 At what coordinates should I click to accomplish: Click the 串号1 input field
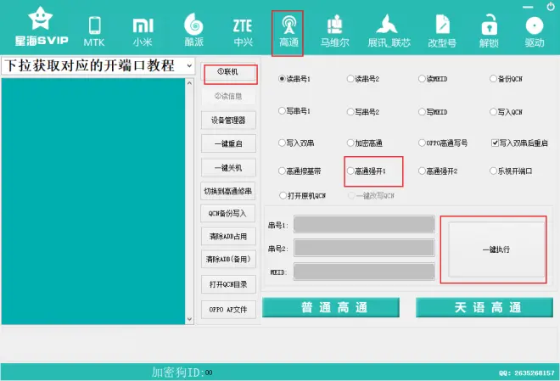tap(364, 225)
